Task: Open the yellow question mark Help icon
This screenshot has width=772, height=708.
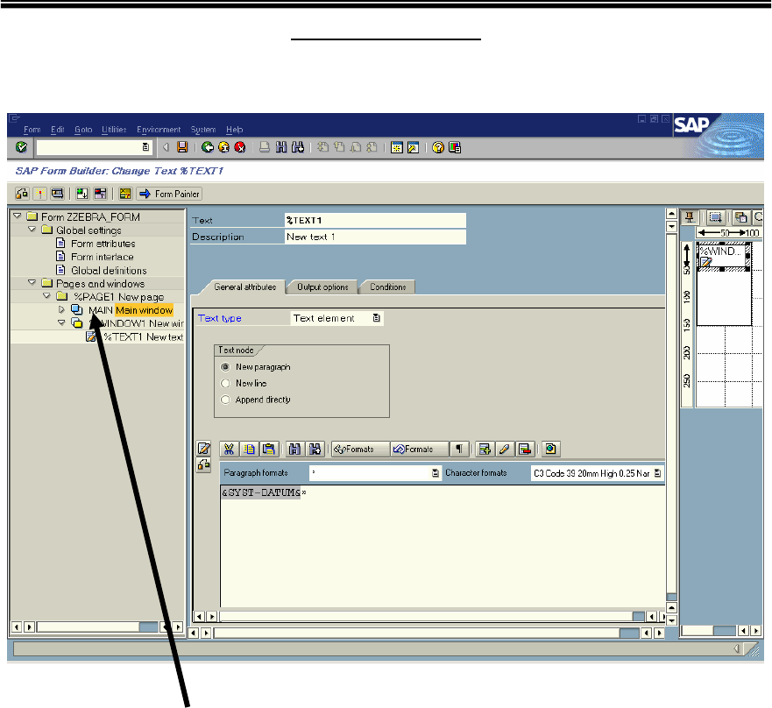Action: pyautogui.click(x=437, y=147)
